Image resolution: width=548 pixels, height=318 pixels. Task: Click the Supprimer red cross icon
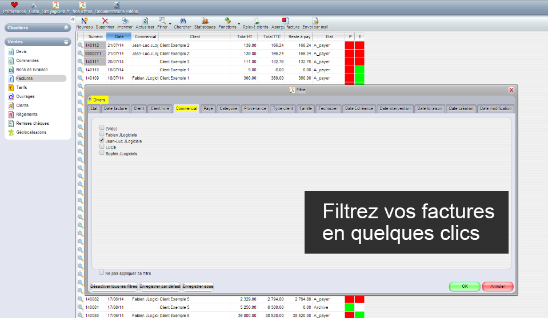(105, 21)
